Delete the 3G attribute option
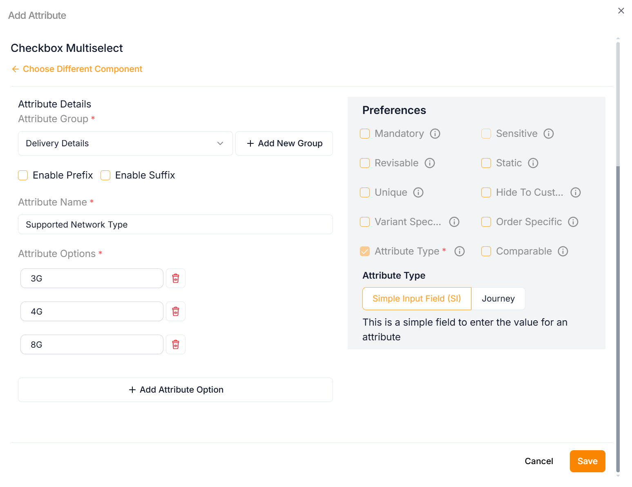 tap(176, 278)
